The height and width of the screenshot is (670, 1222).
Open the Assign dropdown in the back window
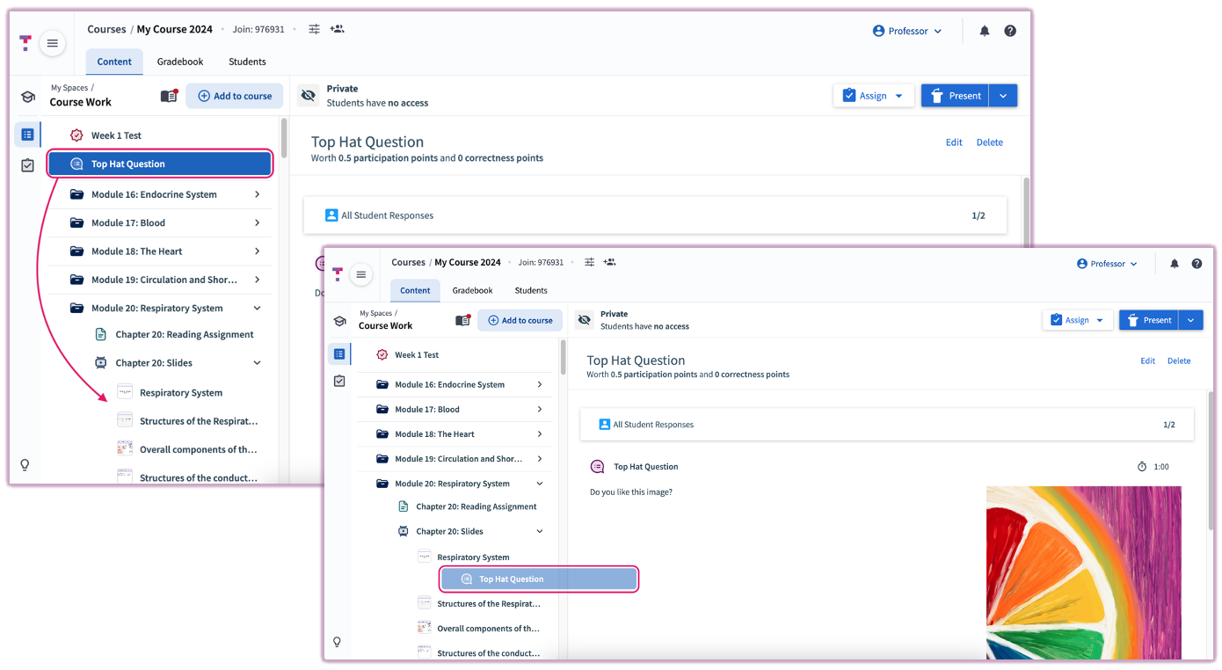click(x=874, y=96)
